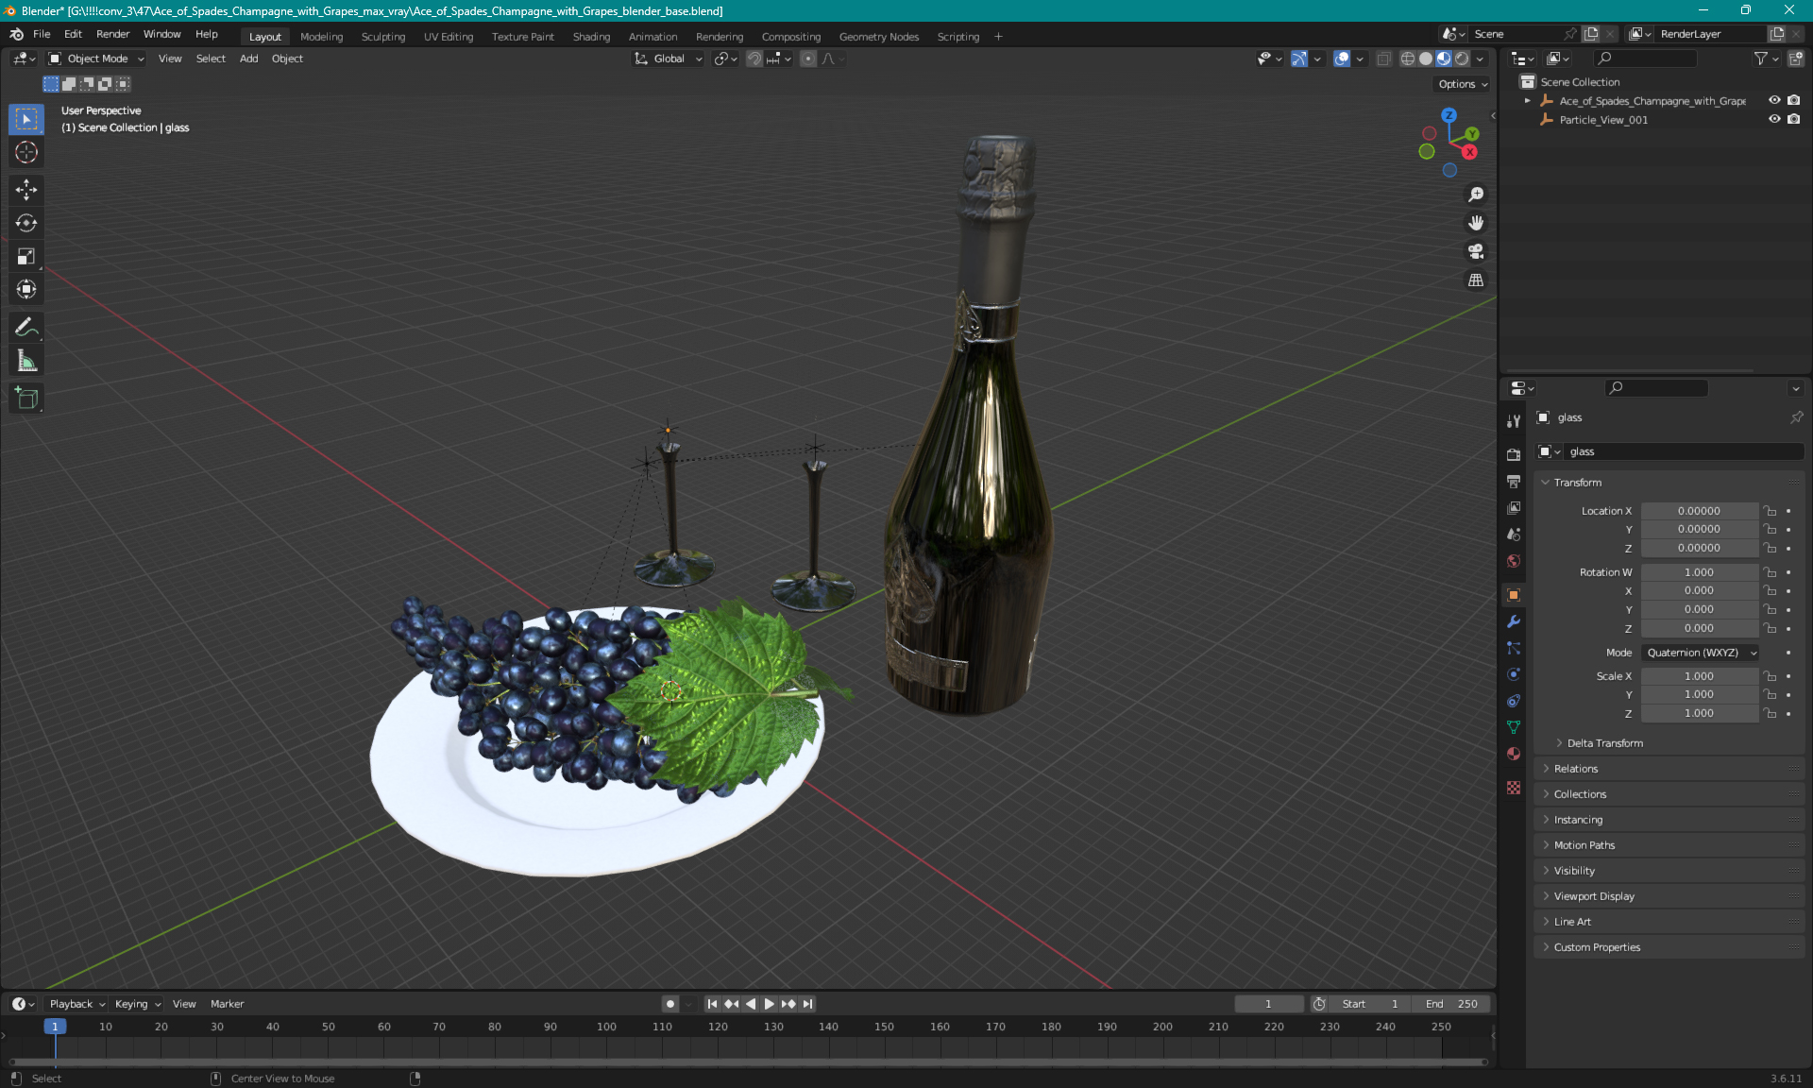
Task: Open the Object Constraints properties tab
Action: click(1514, 701)
